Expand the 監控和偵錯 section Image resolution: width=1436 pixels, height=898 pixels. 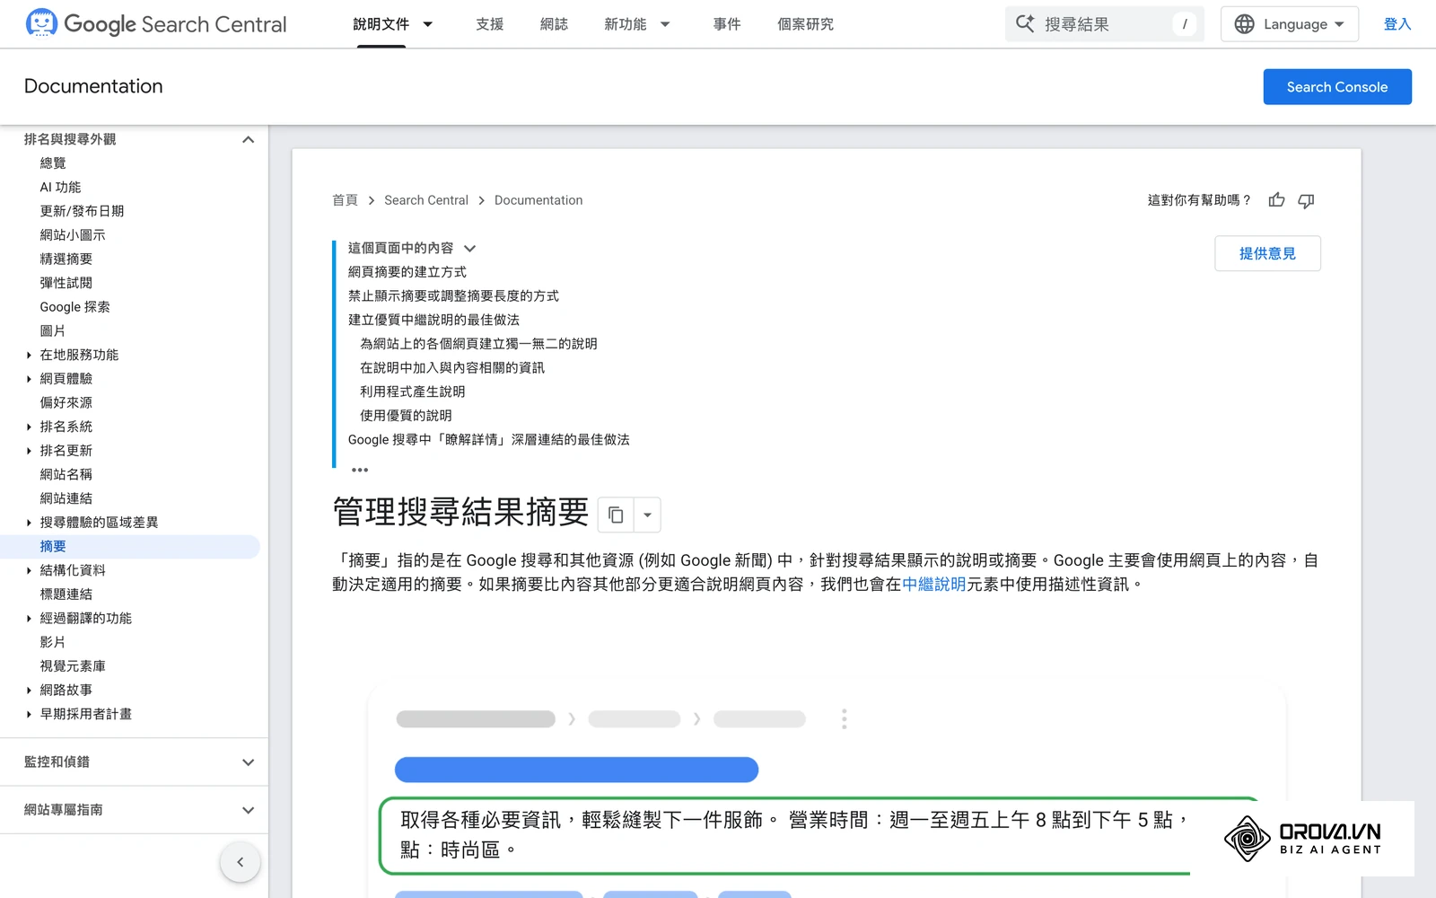(249, 762)
